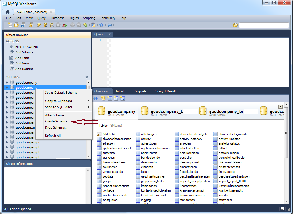This screenshot has width=293, height=214.
Task: Click the main toolbar blue refresh arrows
Action: tap(101, 25)
